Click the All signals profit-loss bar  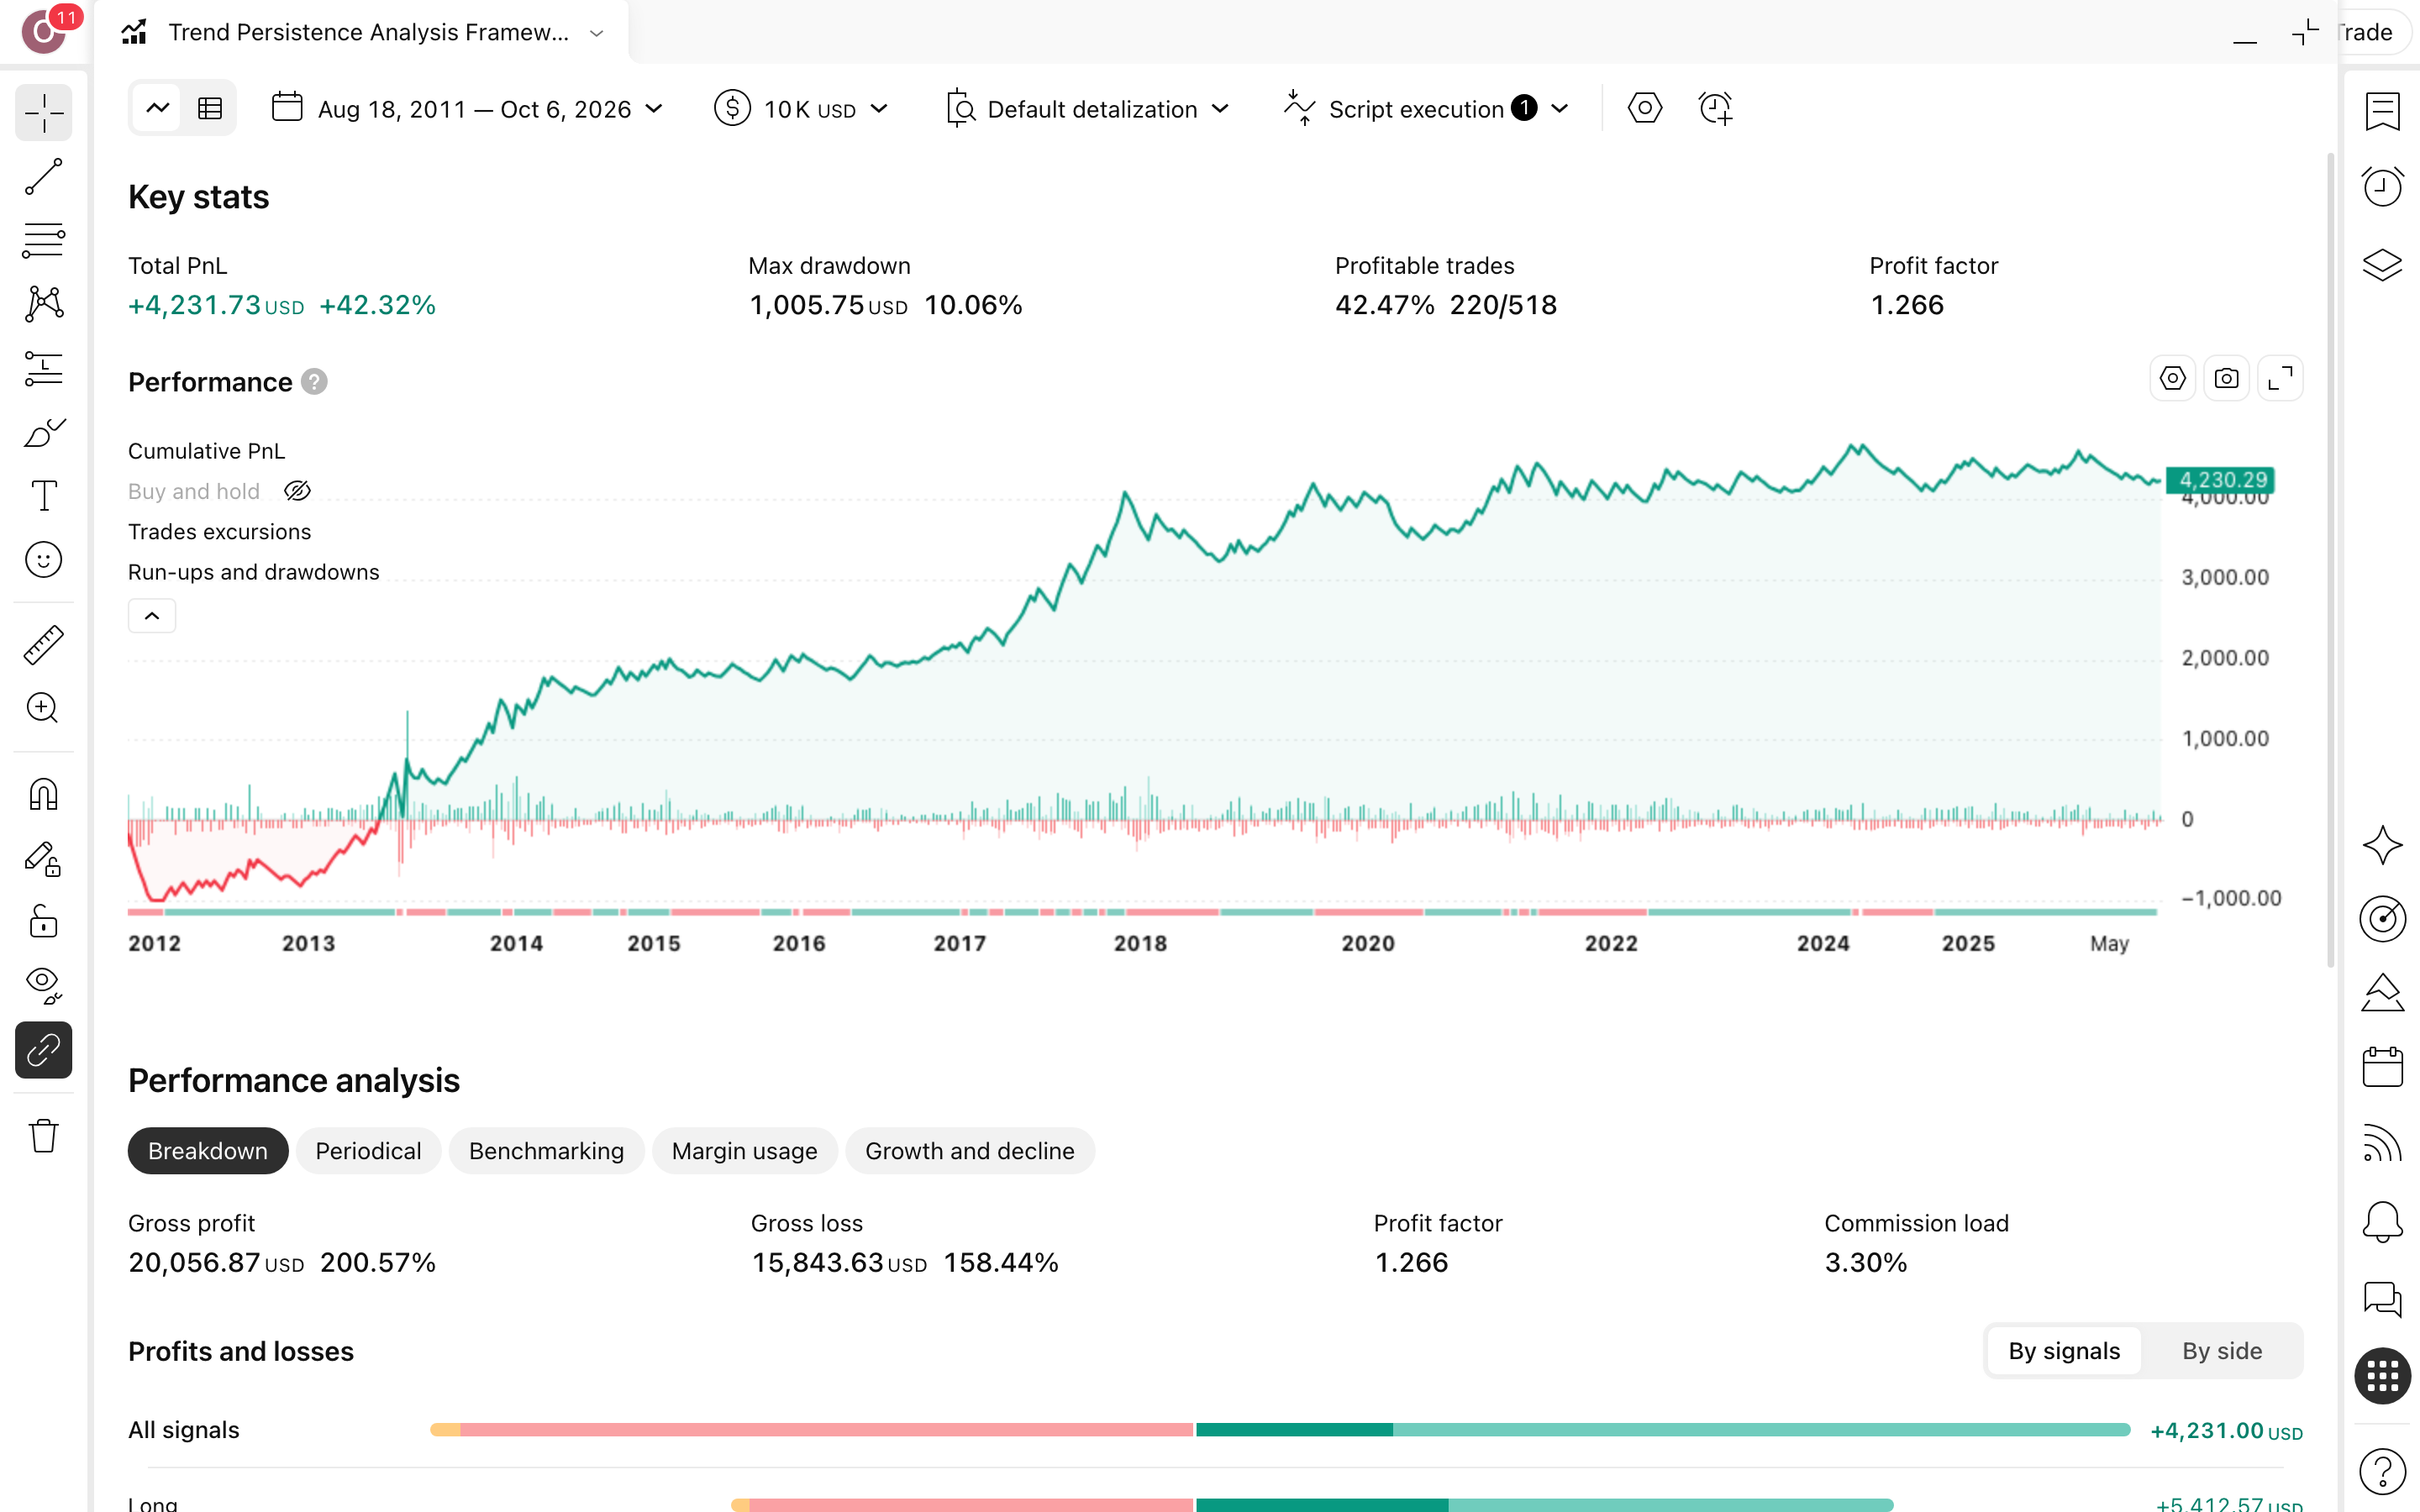click(1280, 1430)
